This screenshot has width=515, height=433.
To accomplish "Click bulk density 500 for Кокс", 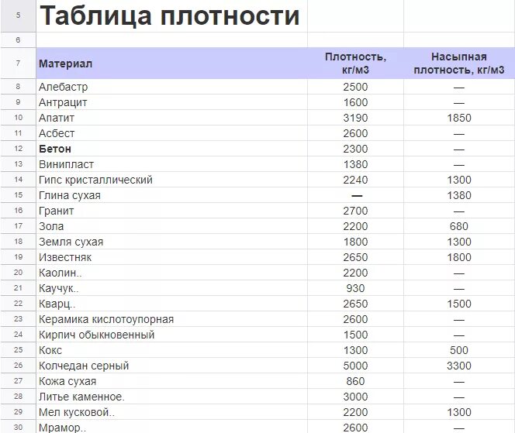I will (459, 350).
